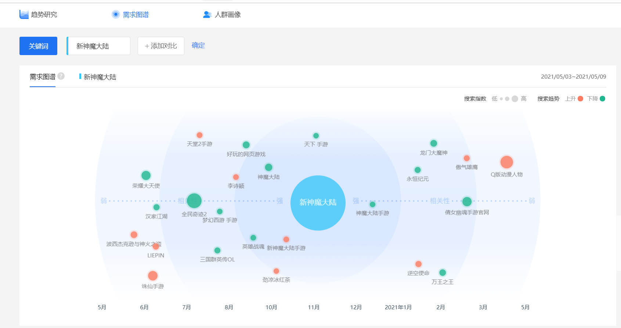Select 11月 on the timeline

pyautogui.click(x=314, y=307)
